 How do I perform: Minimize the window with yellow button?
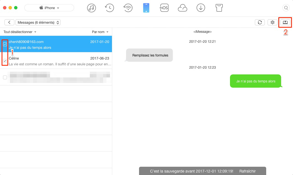point(10,8)
